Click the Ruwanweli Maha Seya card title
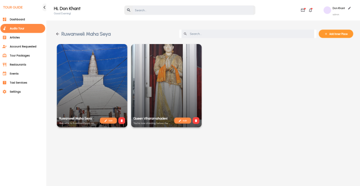Image resolution: width=360 pixels, height=186 pixels. pos(75,119)
